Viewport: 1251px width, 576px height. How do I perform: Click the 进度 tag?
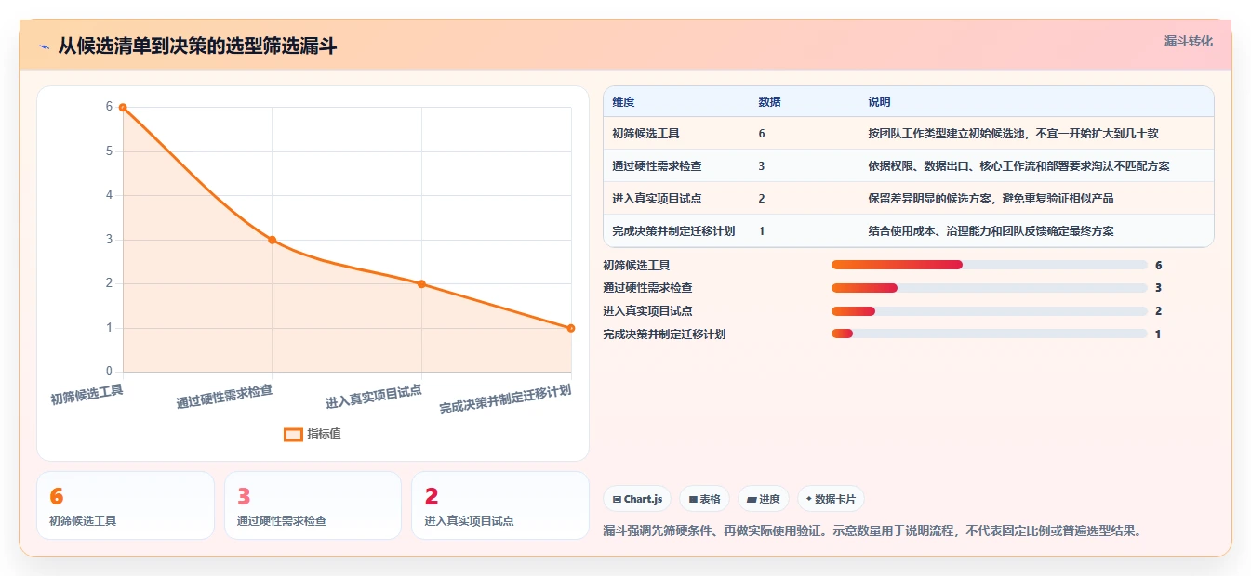pos(764,499)
